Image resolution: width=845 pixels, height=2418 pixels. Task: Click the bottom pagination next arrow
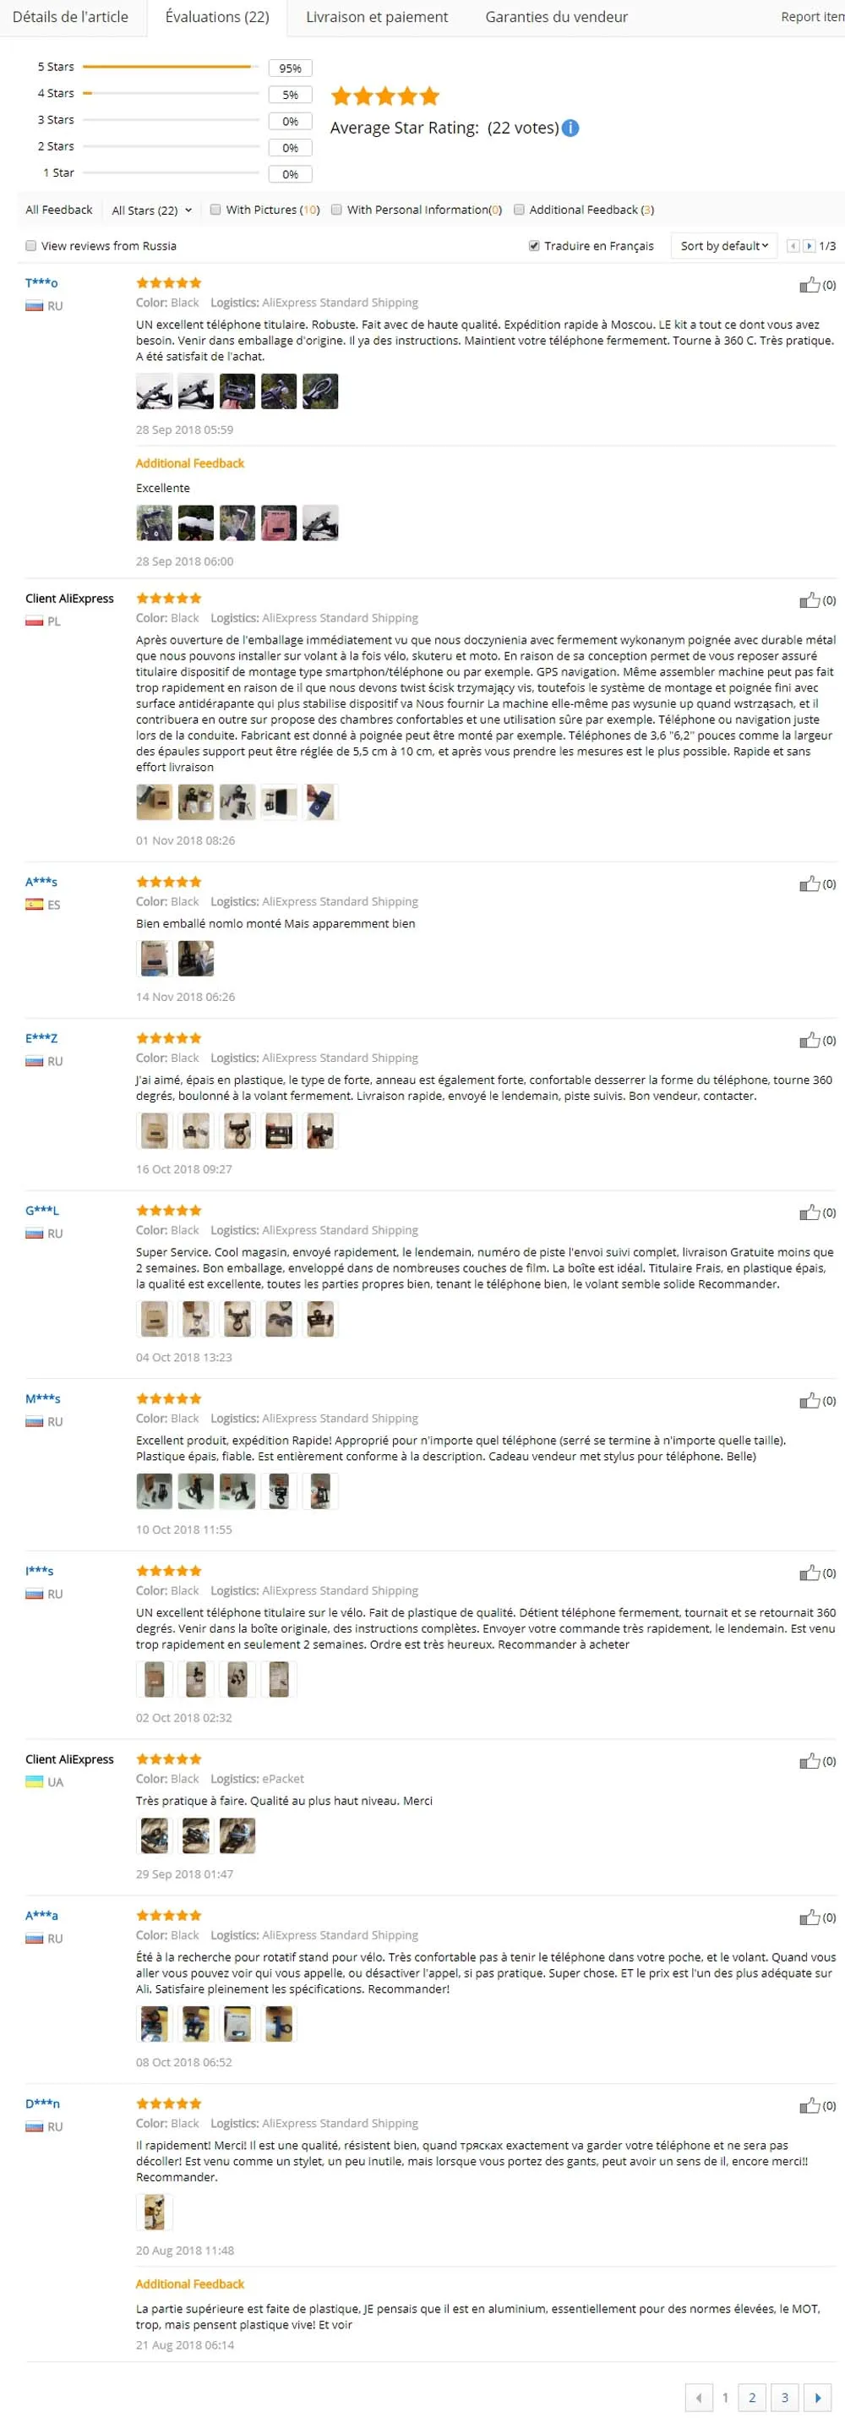pos(818,2396)
